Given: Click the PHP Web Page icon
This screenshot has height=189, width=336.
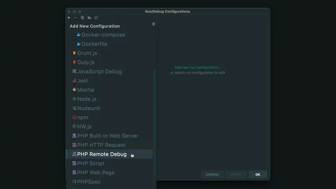Looking at the screenshot, I should coord(74,173).
